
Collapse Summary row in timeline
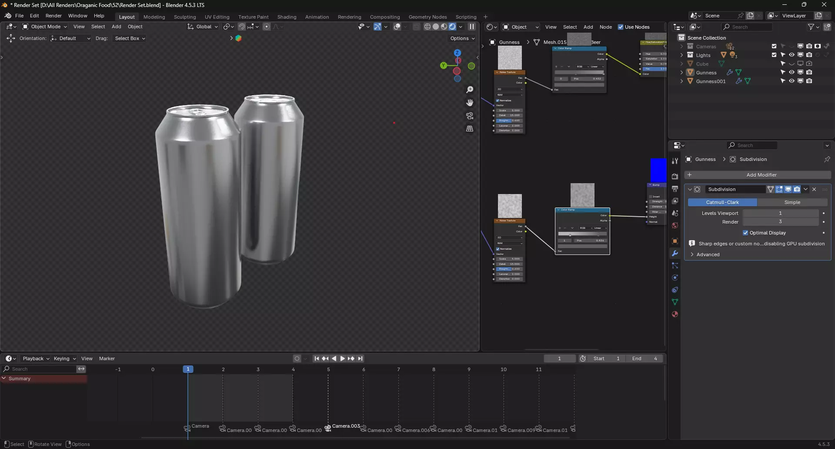coord(4,379)
